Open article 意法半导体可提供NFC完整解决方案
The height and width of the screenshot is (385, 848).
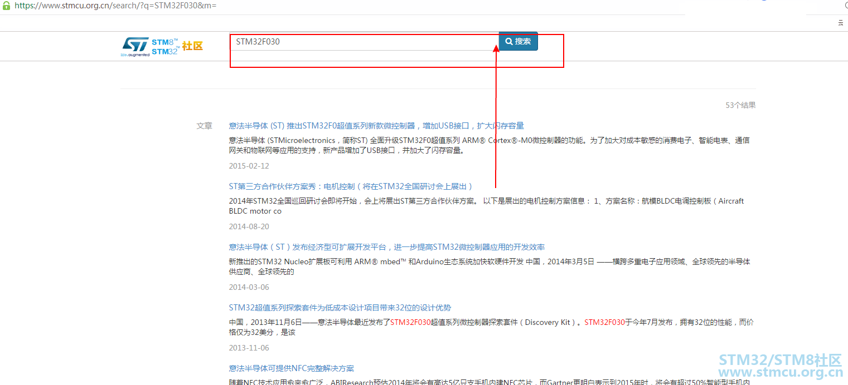292,368
